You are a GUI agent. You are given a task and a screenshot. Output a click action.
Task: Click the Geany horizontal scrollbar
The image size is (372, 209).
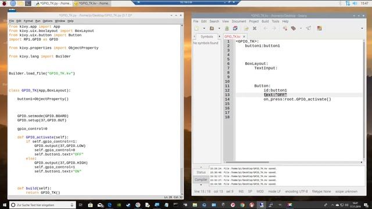coord(248,163)
